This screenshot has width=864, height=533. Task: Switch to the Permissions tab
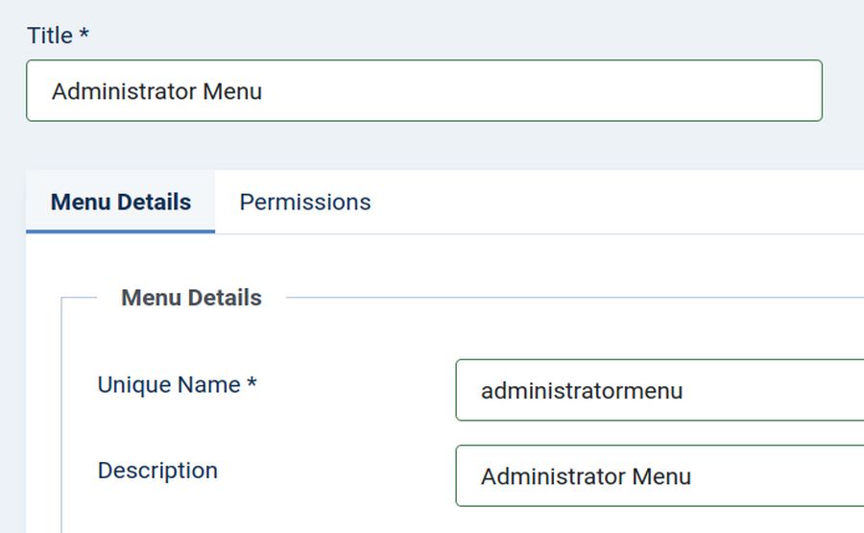click(x=304, y=203)
